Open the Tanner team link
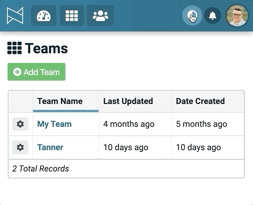This screenshot has height=205, width=253. pyautogui.click(x=50, y=147)
